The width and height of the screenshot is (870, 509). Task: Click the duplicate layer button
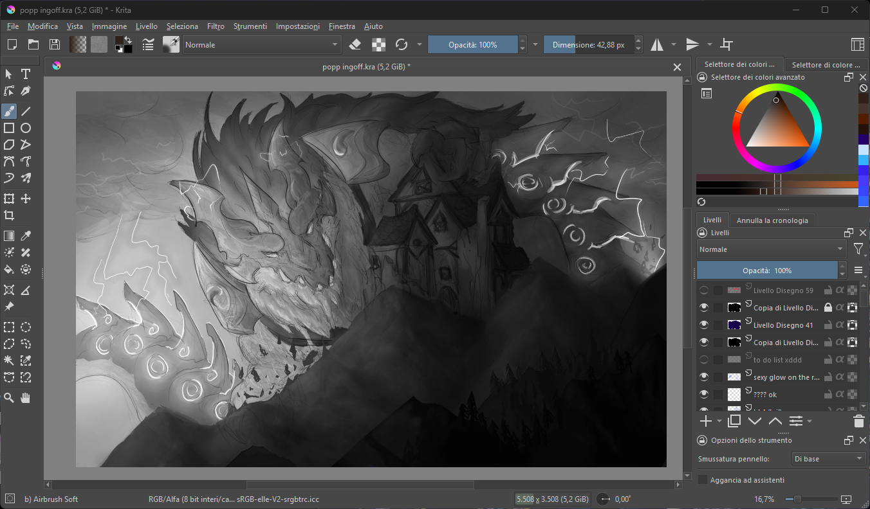(x=734, y=422)
